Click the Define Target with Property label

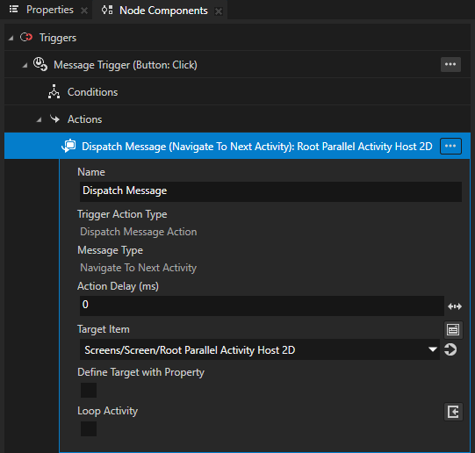click(x=140, y=372)
